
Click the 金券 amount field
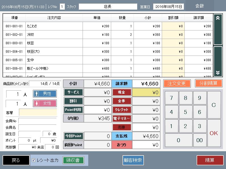[x=146, y=101]
